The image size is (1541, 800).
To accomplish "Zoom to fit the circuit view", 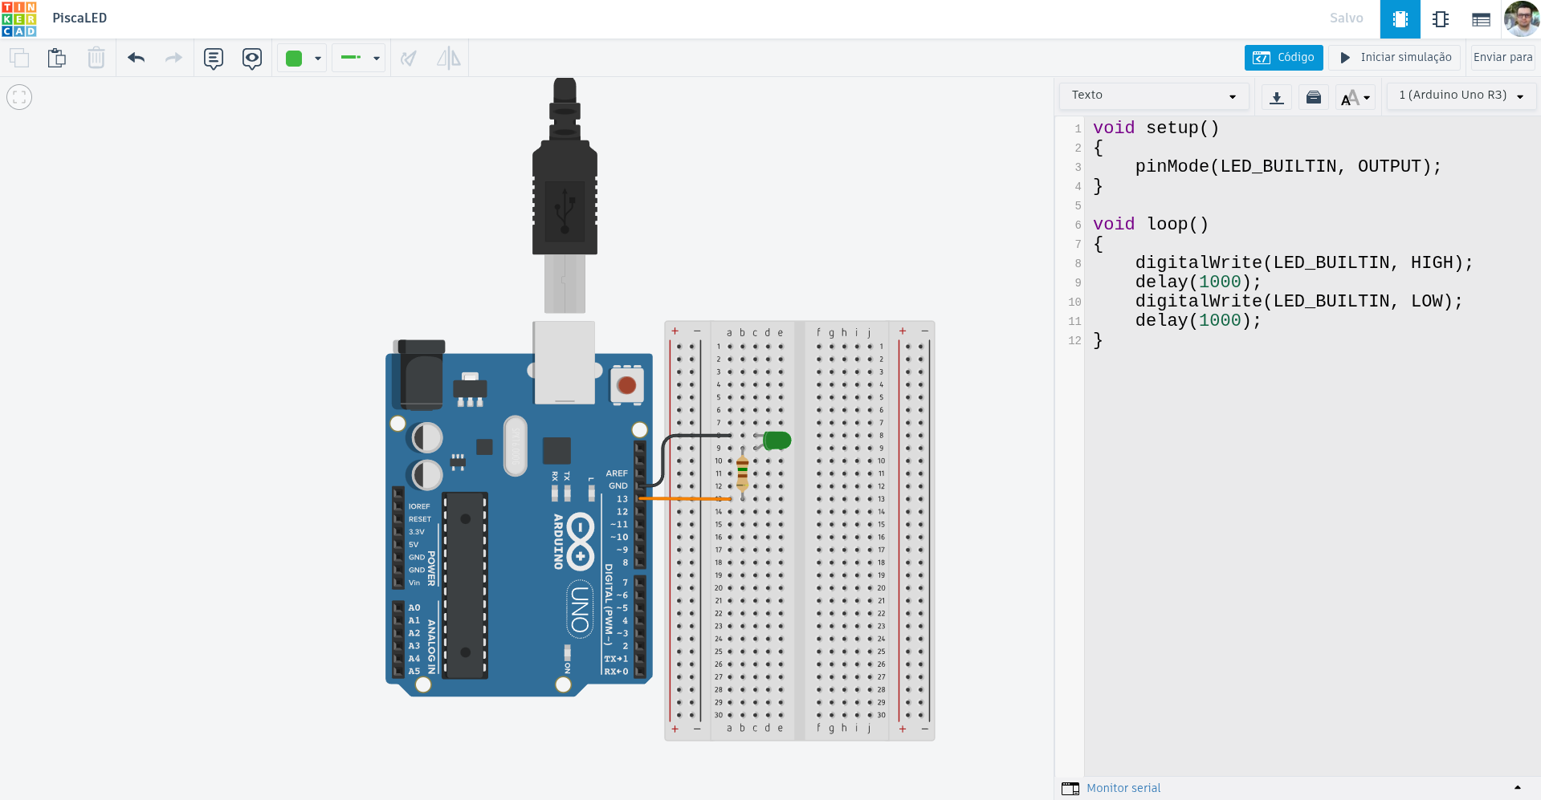I will pyautogui.click(x=19, y=97).
